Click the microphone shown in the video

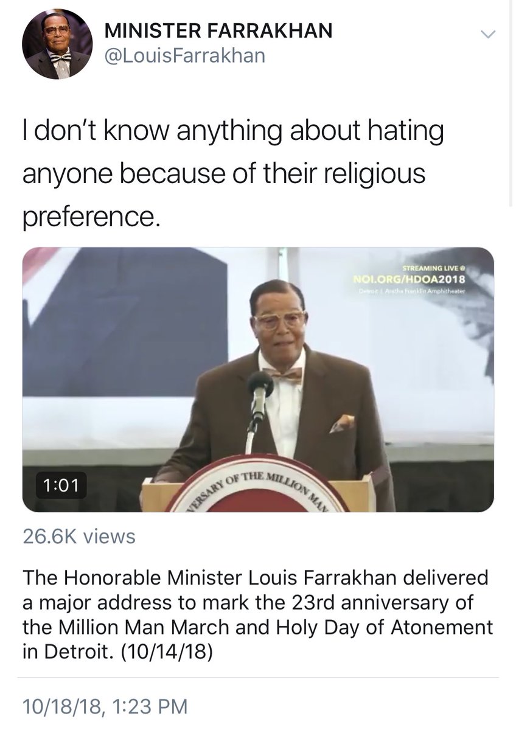click(260, 391)
